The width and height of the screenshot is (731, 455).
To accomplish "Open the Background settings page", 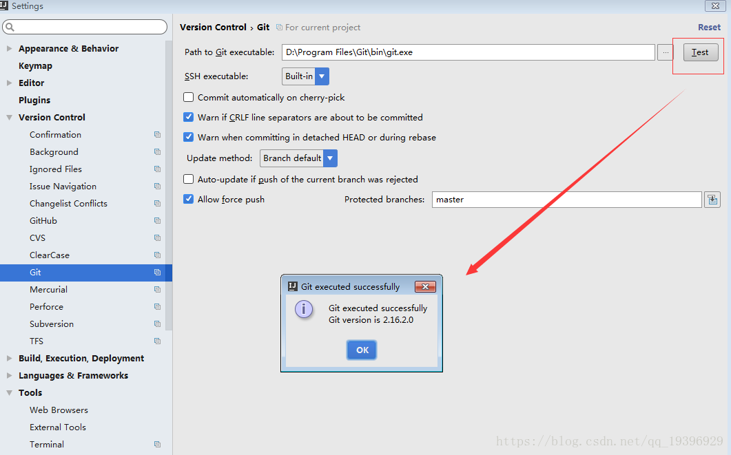I will pyautogui.click(x=54, y=152).
